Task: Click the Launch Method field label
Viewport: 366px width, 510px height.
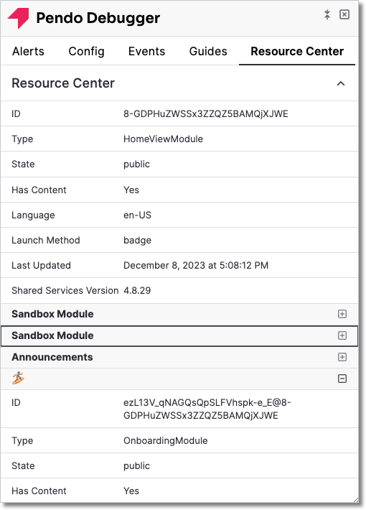Action: pos(46,241)
